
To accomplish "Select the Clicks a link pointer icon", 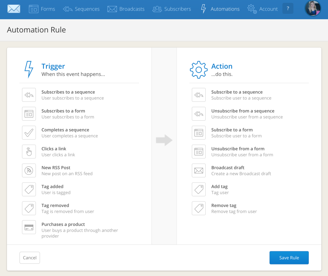I will [29, 151].
